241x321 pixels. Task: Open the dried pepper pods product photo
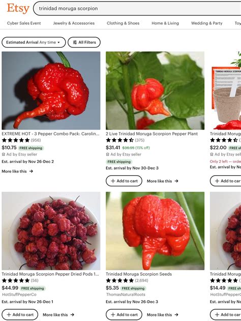coord(51,231)
